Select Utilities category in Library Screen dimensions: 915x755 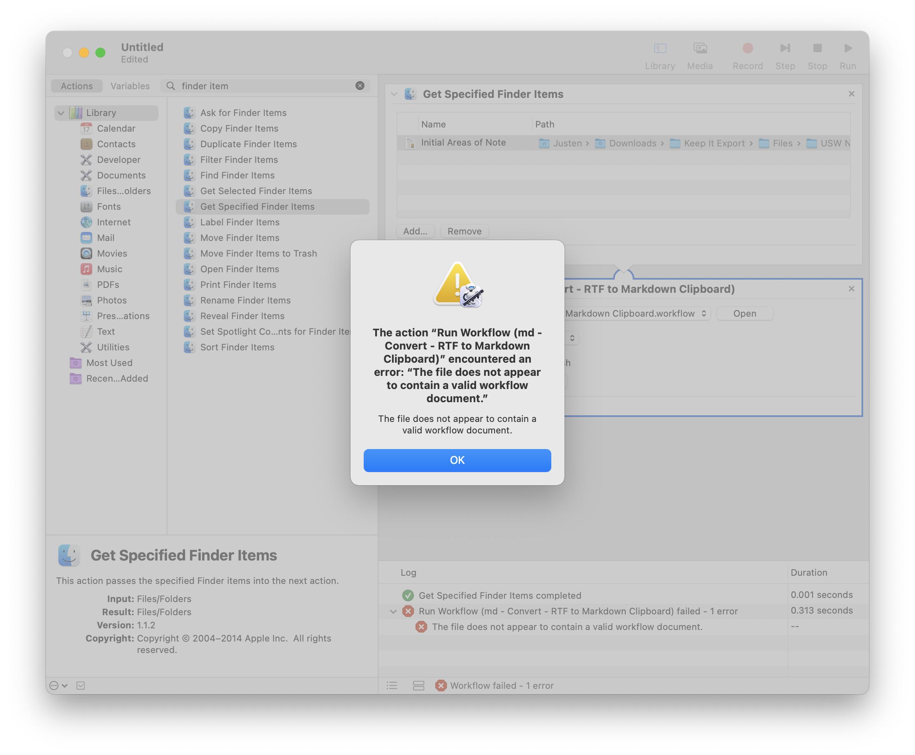[113, 347]
